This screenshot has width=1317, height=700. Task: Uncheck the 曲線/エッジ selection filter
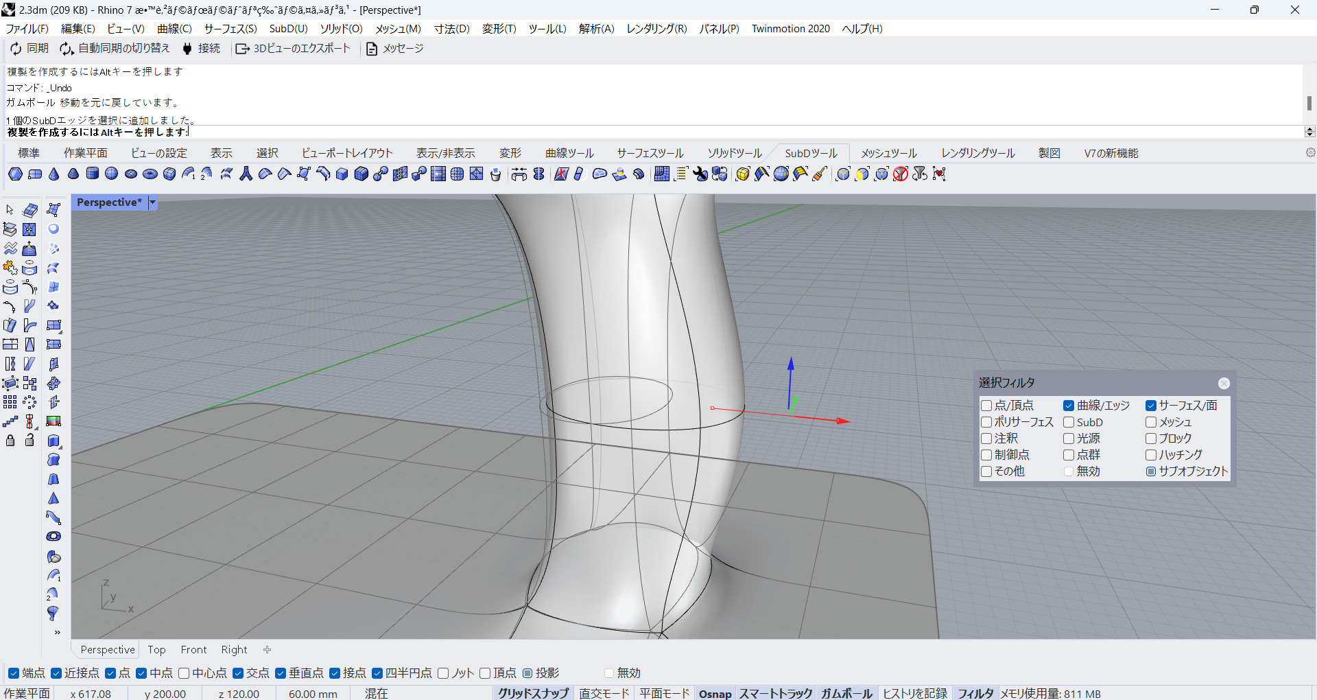click(1069, 406)
